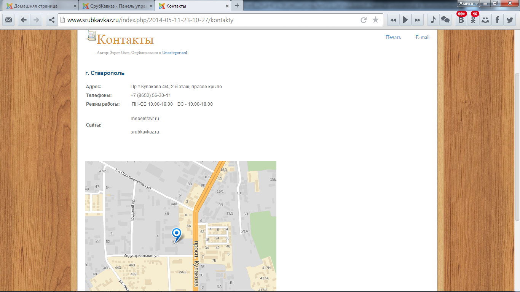Click the share icon beside address bar
The height and width of the screenshot is (292, 520).
pyautogui.click(x=52, y=20)
